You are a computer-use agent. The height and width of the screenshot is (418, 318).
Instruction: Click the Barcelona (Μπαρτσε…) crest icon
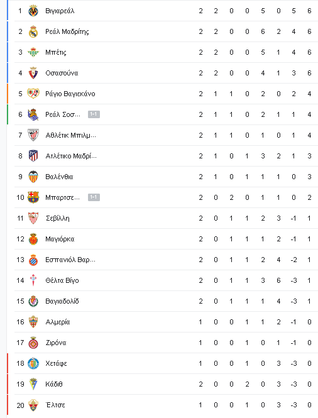(x=33, y=197)
